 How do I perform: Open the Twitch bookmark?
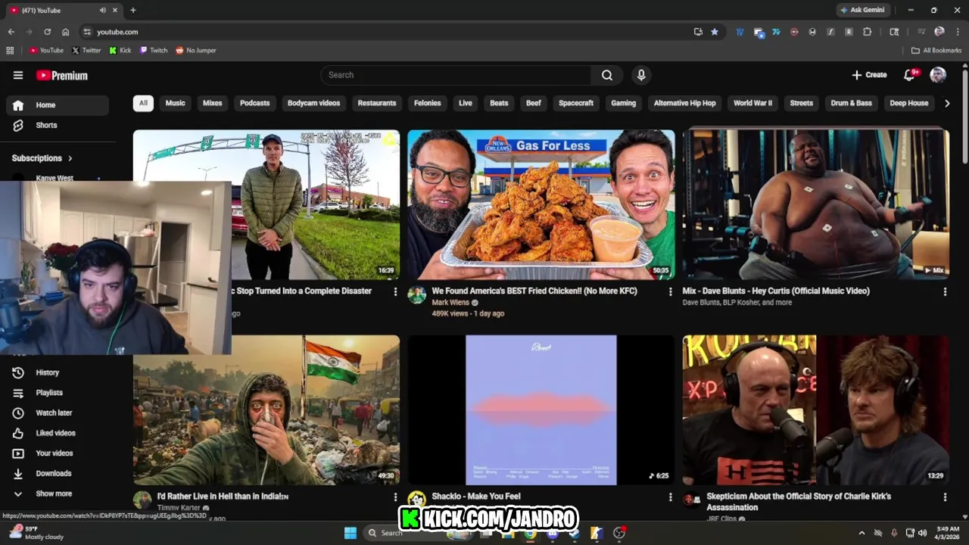point(154,51)
